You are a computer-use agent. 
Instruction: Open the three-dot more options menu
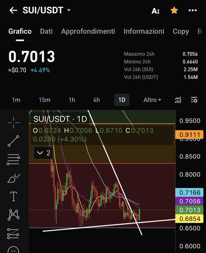(x=193, y=10)
